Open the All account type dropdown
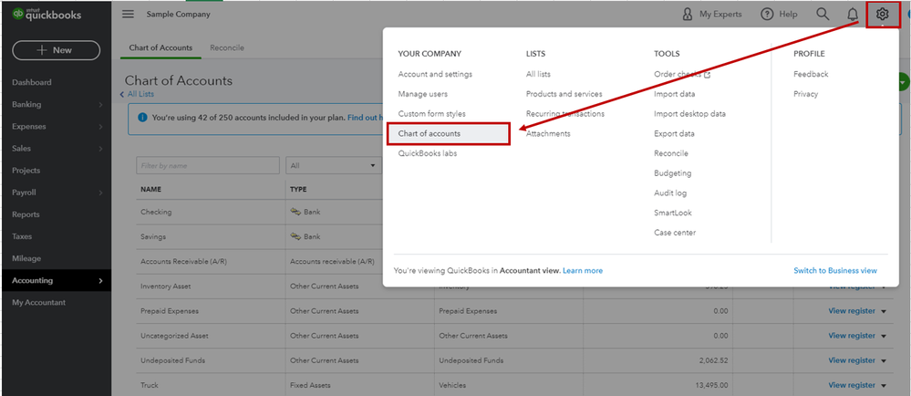 click(334, 166)
